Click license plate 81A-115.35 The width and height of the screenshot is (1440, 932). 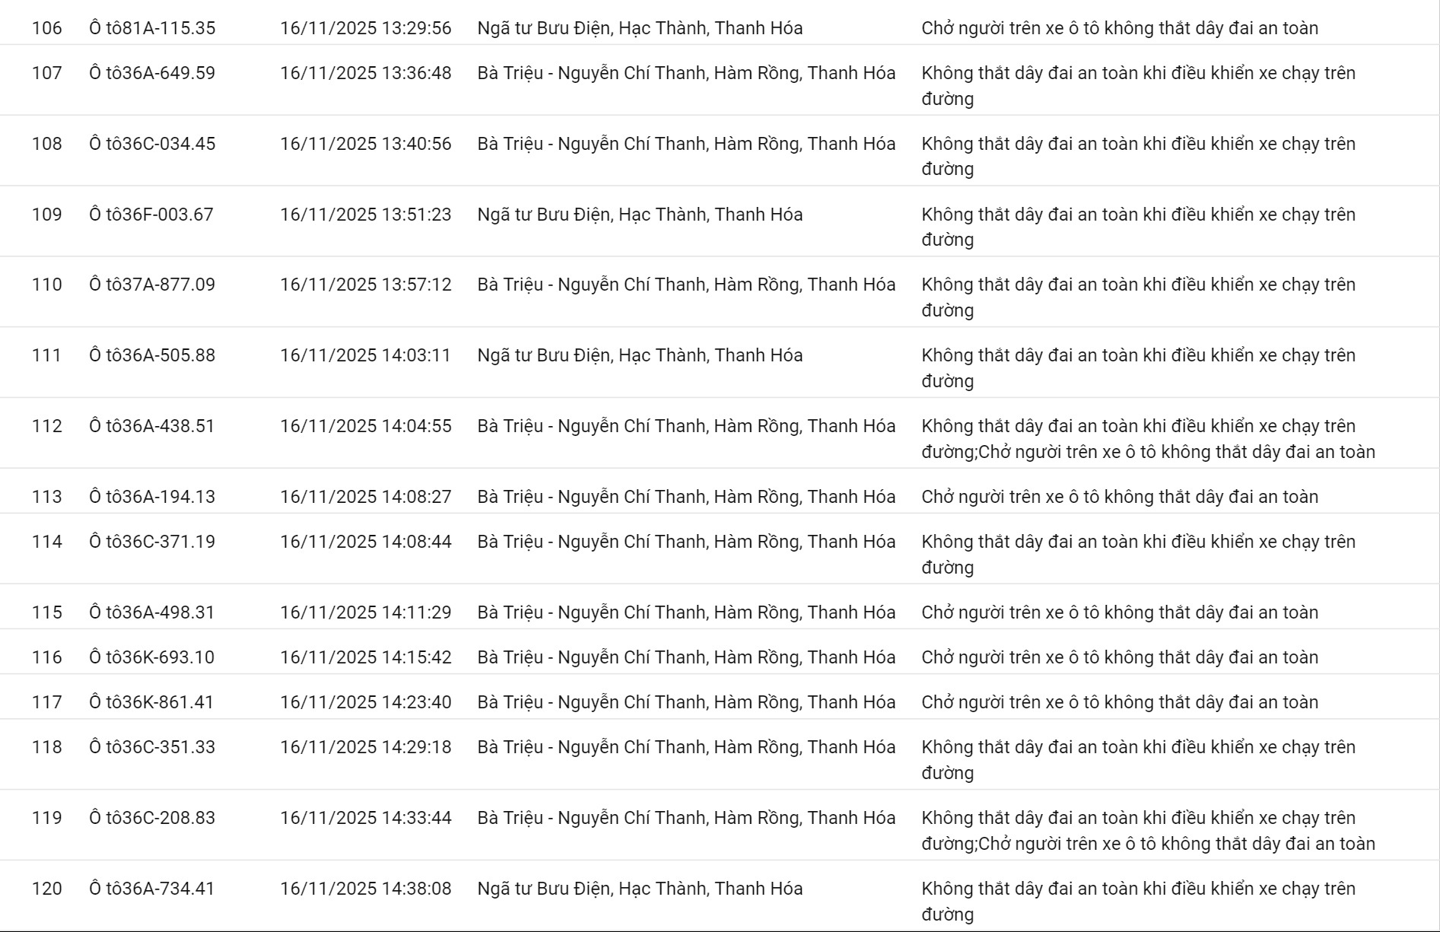[x=152, y=28]
